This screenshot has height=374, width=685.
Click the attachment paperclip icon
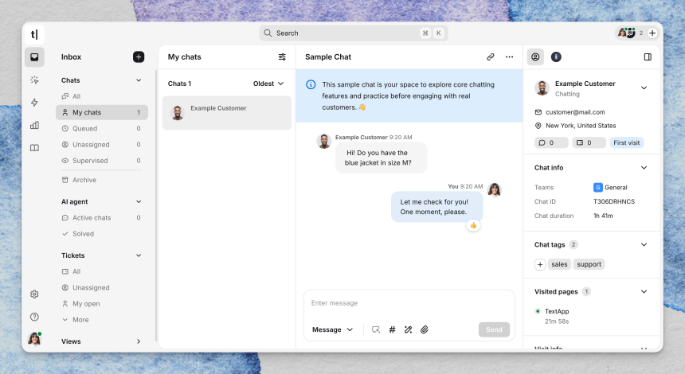(x=425, y=329)
